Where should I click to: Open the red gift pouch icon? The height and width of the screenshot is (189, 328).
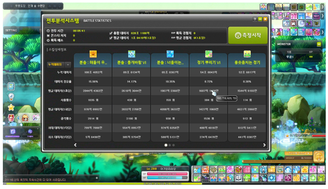[x=11, y=118]
